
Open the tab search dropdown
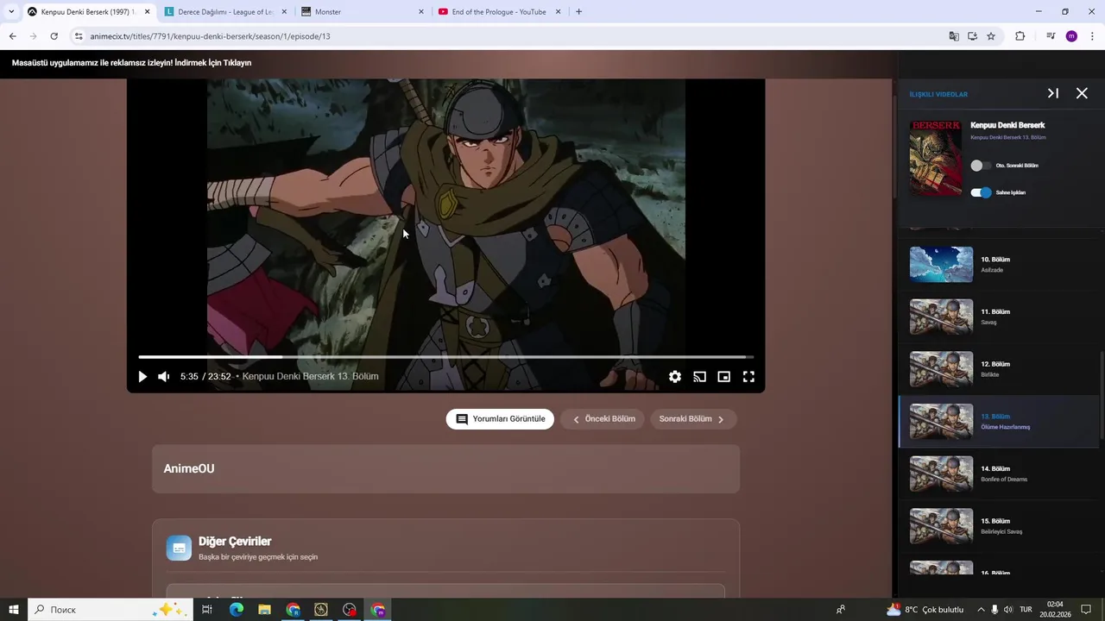tap(11, 12)
